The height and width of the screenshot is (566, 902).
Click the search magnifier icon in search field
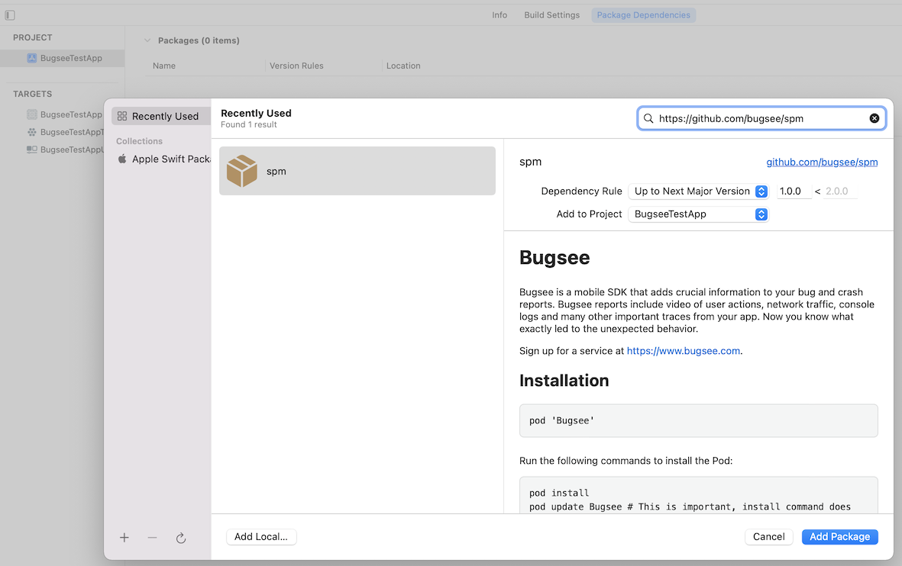coord(648,118)
